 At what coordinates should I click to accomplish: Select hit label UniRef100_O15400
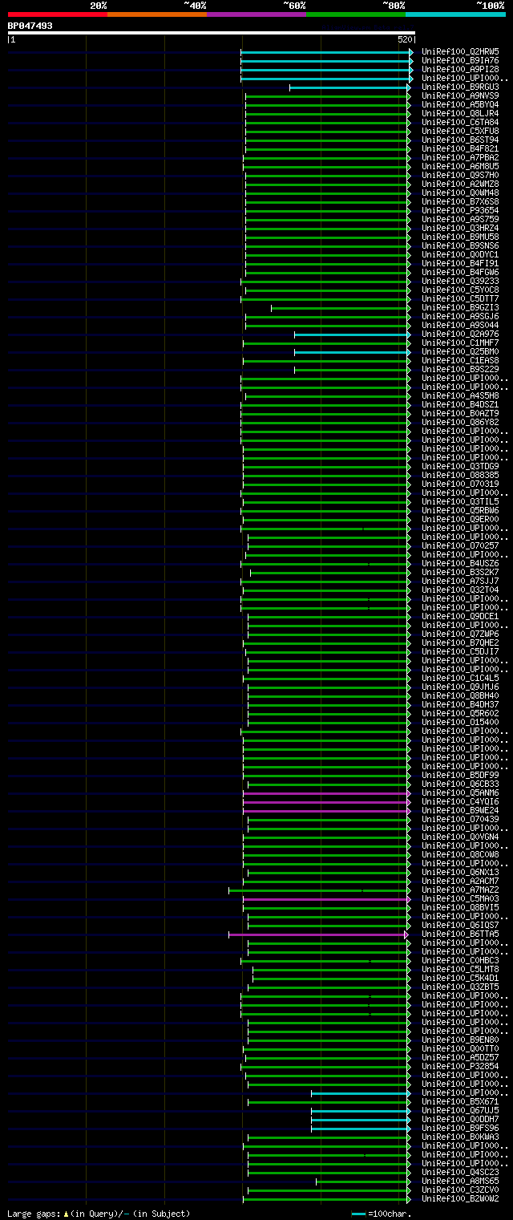pyautogui.click(x=460, y=722)
